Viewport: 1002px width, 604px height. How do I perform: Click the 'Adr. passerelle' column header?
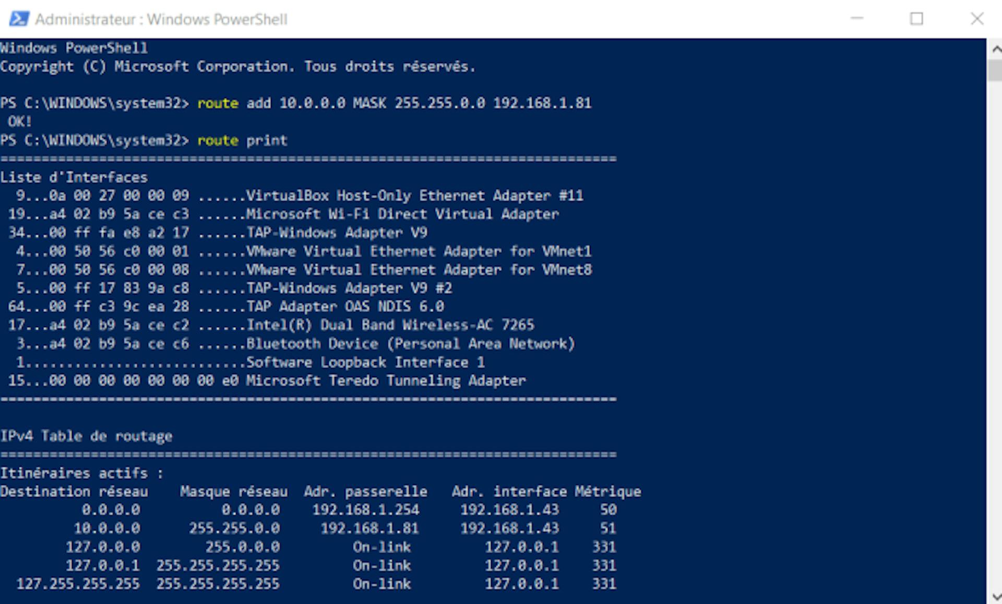[x=365, y=491]
